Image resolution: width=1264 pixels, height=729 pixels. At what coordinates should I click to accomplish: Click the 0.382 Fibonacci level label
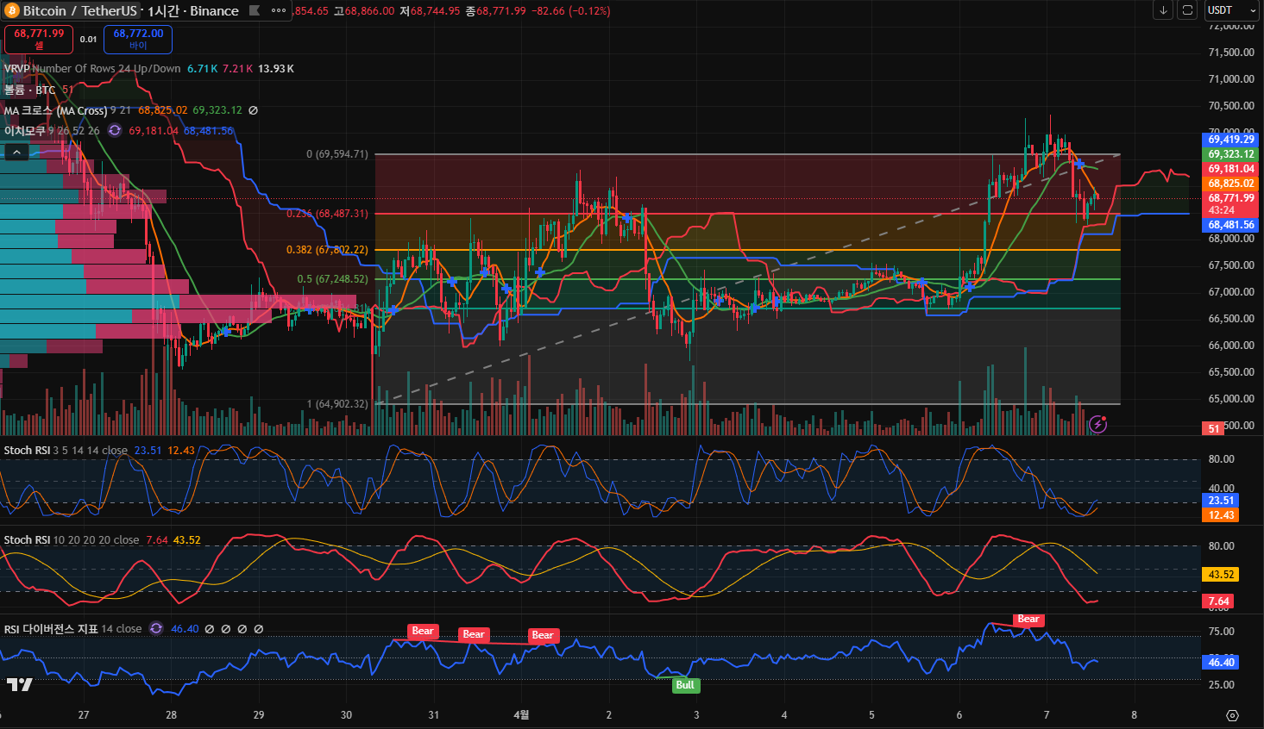[327, 250]
